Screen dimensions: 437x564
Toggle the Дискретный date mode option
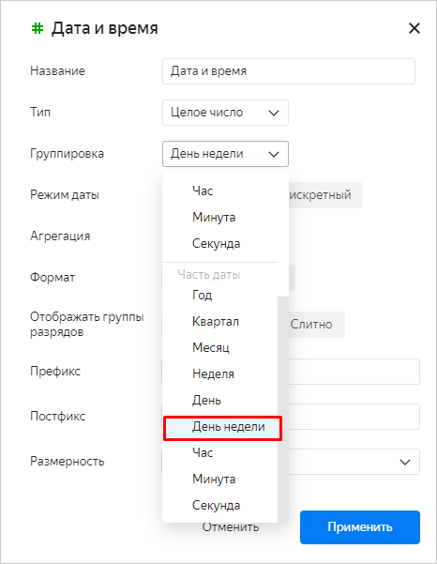[x=325, y=195]
